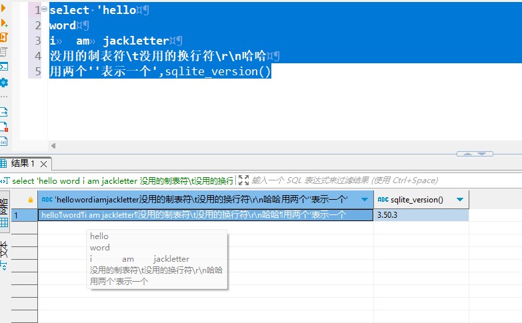Toggle the read-only lock icon in grid

pos(31,200)
